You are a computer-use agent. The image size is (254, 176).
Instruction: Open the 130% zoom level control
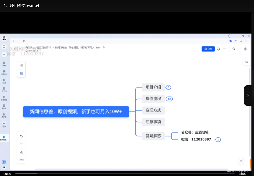pos(21,160)
